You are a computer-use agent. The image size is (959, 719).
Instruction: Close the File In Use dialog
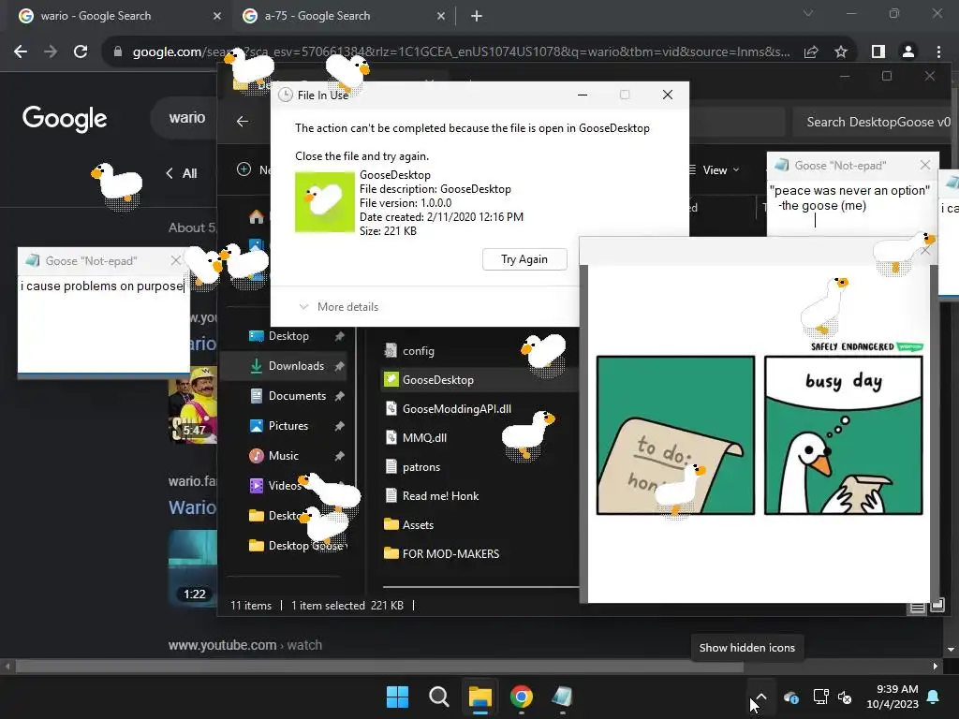(x=667, y=95)
